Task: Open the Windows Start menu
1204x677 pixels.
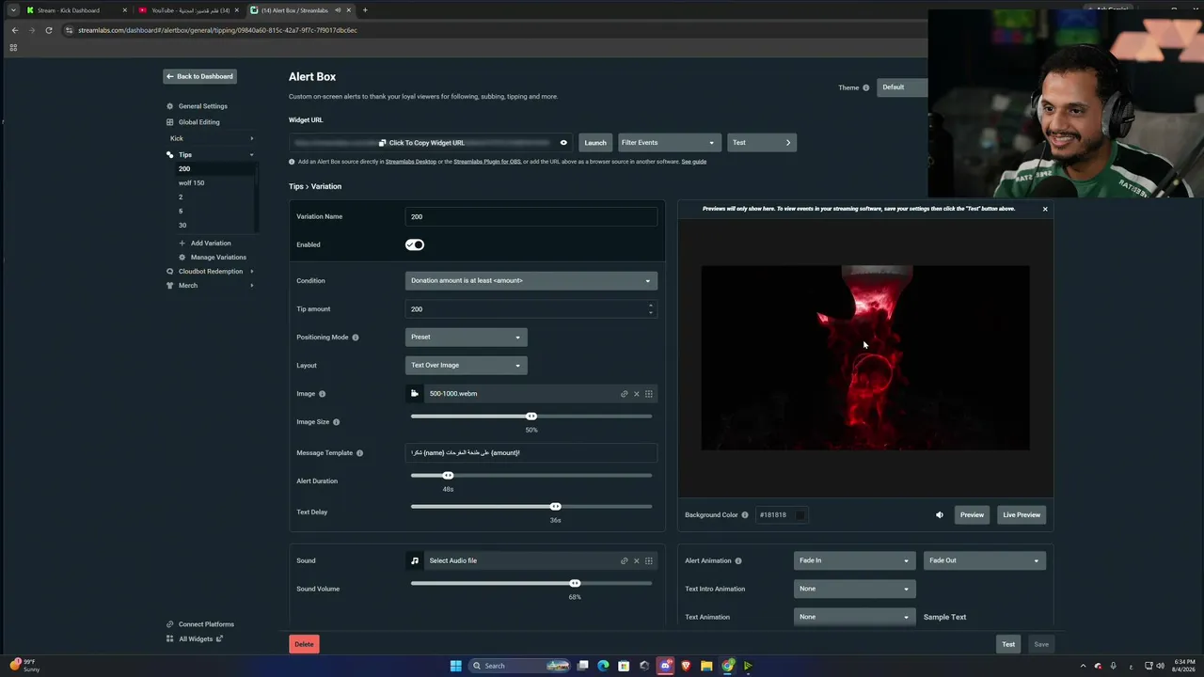Action: click(x=456, y=666)
